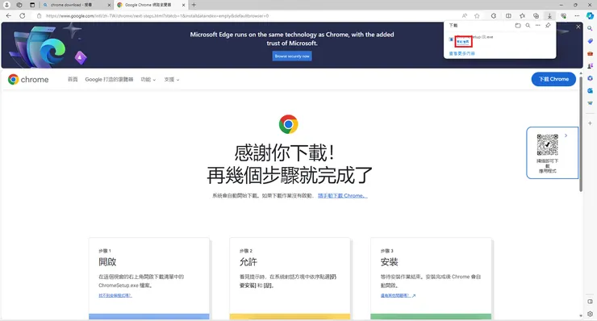Viewport: 597px width, 321px height.
Task: Pin the downloads panel with pin icon
Action: click(x=548, y=25)
